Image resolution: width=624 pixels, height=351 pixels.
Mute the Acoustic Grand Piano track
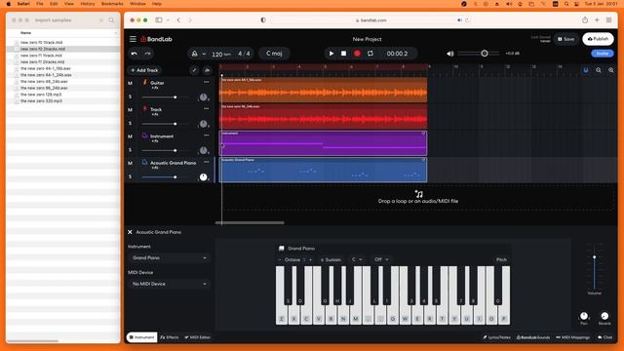pyautogui.click(x=130, y=163)
